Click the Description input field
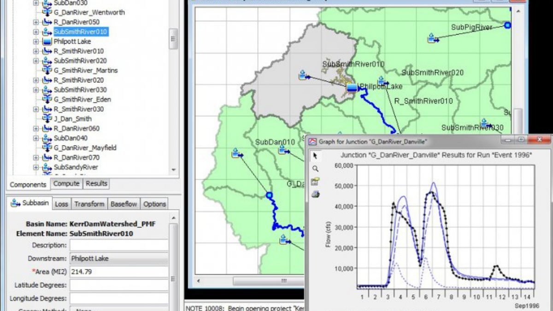Viewport: 553px width, 311px height. [119, 245]
